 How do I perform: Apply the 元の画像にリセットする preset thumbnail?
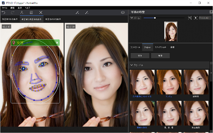142,82
